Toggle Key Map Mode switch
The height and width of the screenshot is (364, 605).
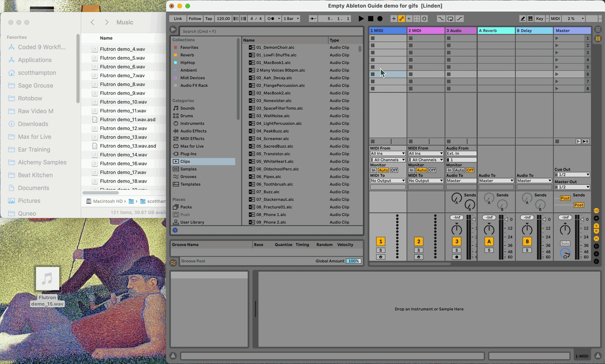point(539,19)
